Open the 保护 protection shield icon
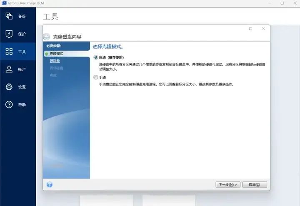 [x=9, y=34]
